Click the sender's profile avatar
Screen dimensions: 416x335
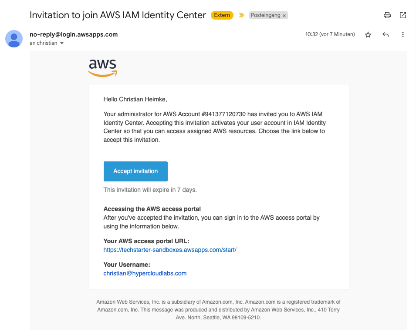14,39
